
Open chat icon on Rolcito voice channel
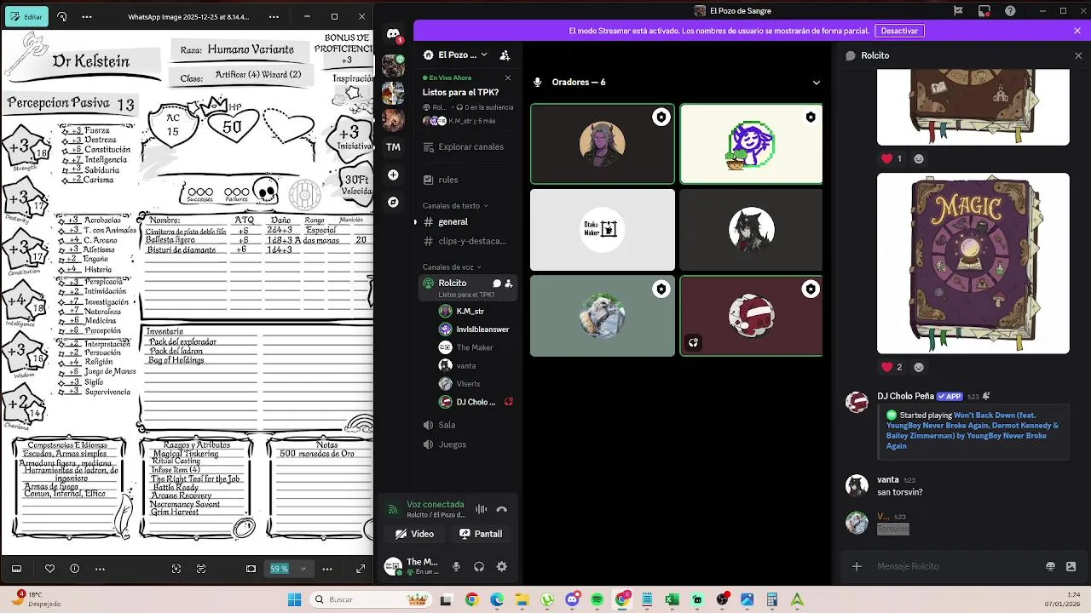(x=496, y=284)
